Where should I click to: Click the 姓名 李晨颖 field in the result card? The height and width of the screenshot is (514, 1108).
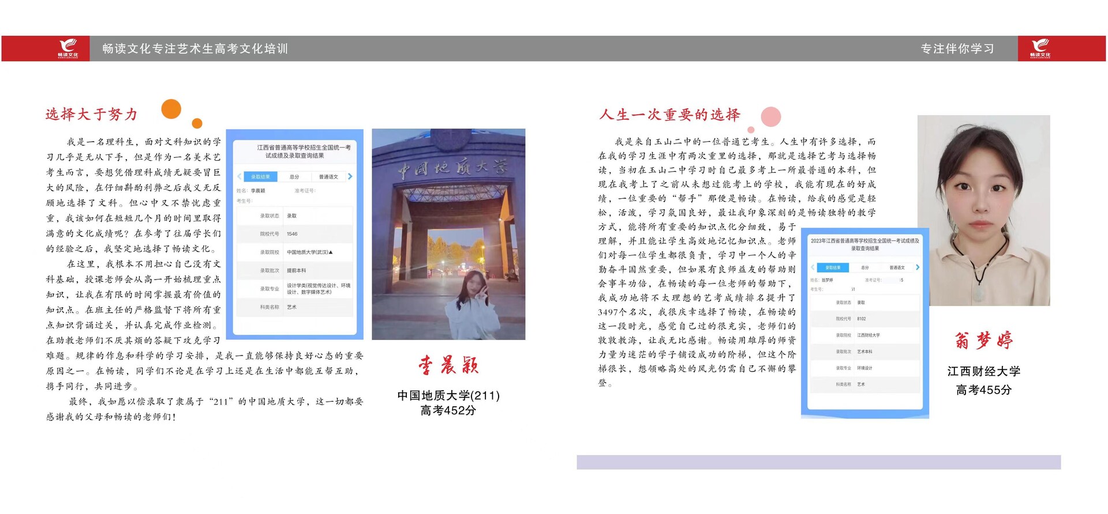(251, 191)
